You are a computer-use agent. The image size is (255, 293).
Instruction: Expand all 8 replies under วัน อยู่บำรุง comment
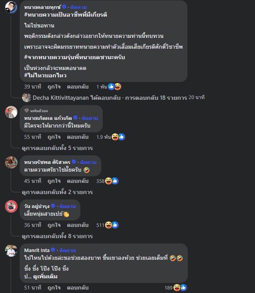click(57, 236)
